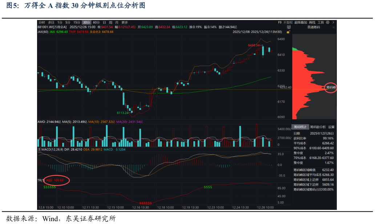
Task: Open the 画线 drawing tools
Action: (312, 22)
